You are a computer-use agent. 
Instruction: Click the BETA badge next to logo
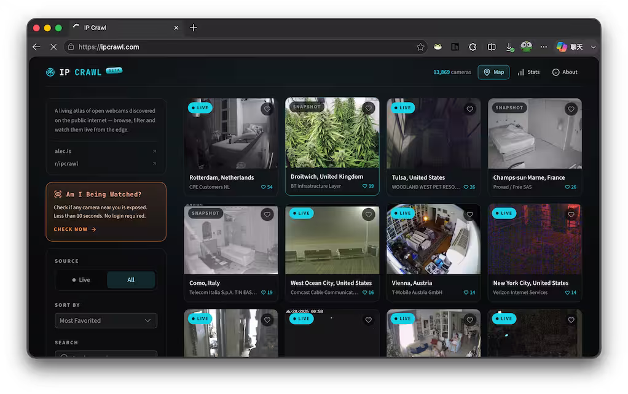[114, 71]
